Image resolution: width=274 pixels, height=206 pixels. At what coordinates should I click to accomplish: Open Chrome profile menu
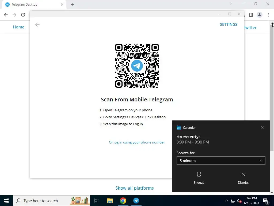(260, 15)
